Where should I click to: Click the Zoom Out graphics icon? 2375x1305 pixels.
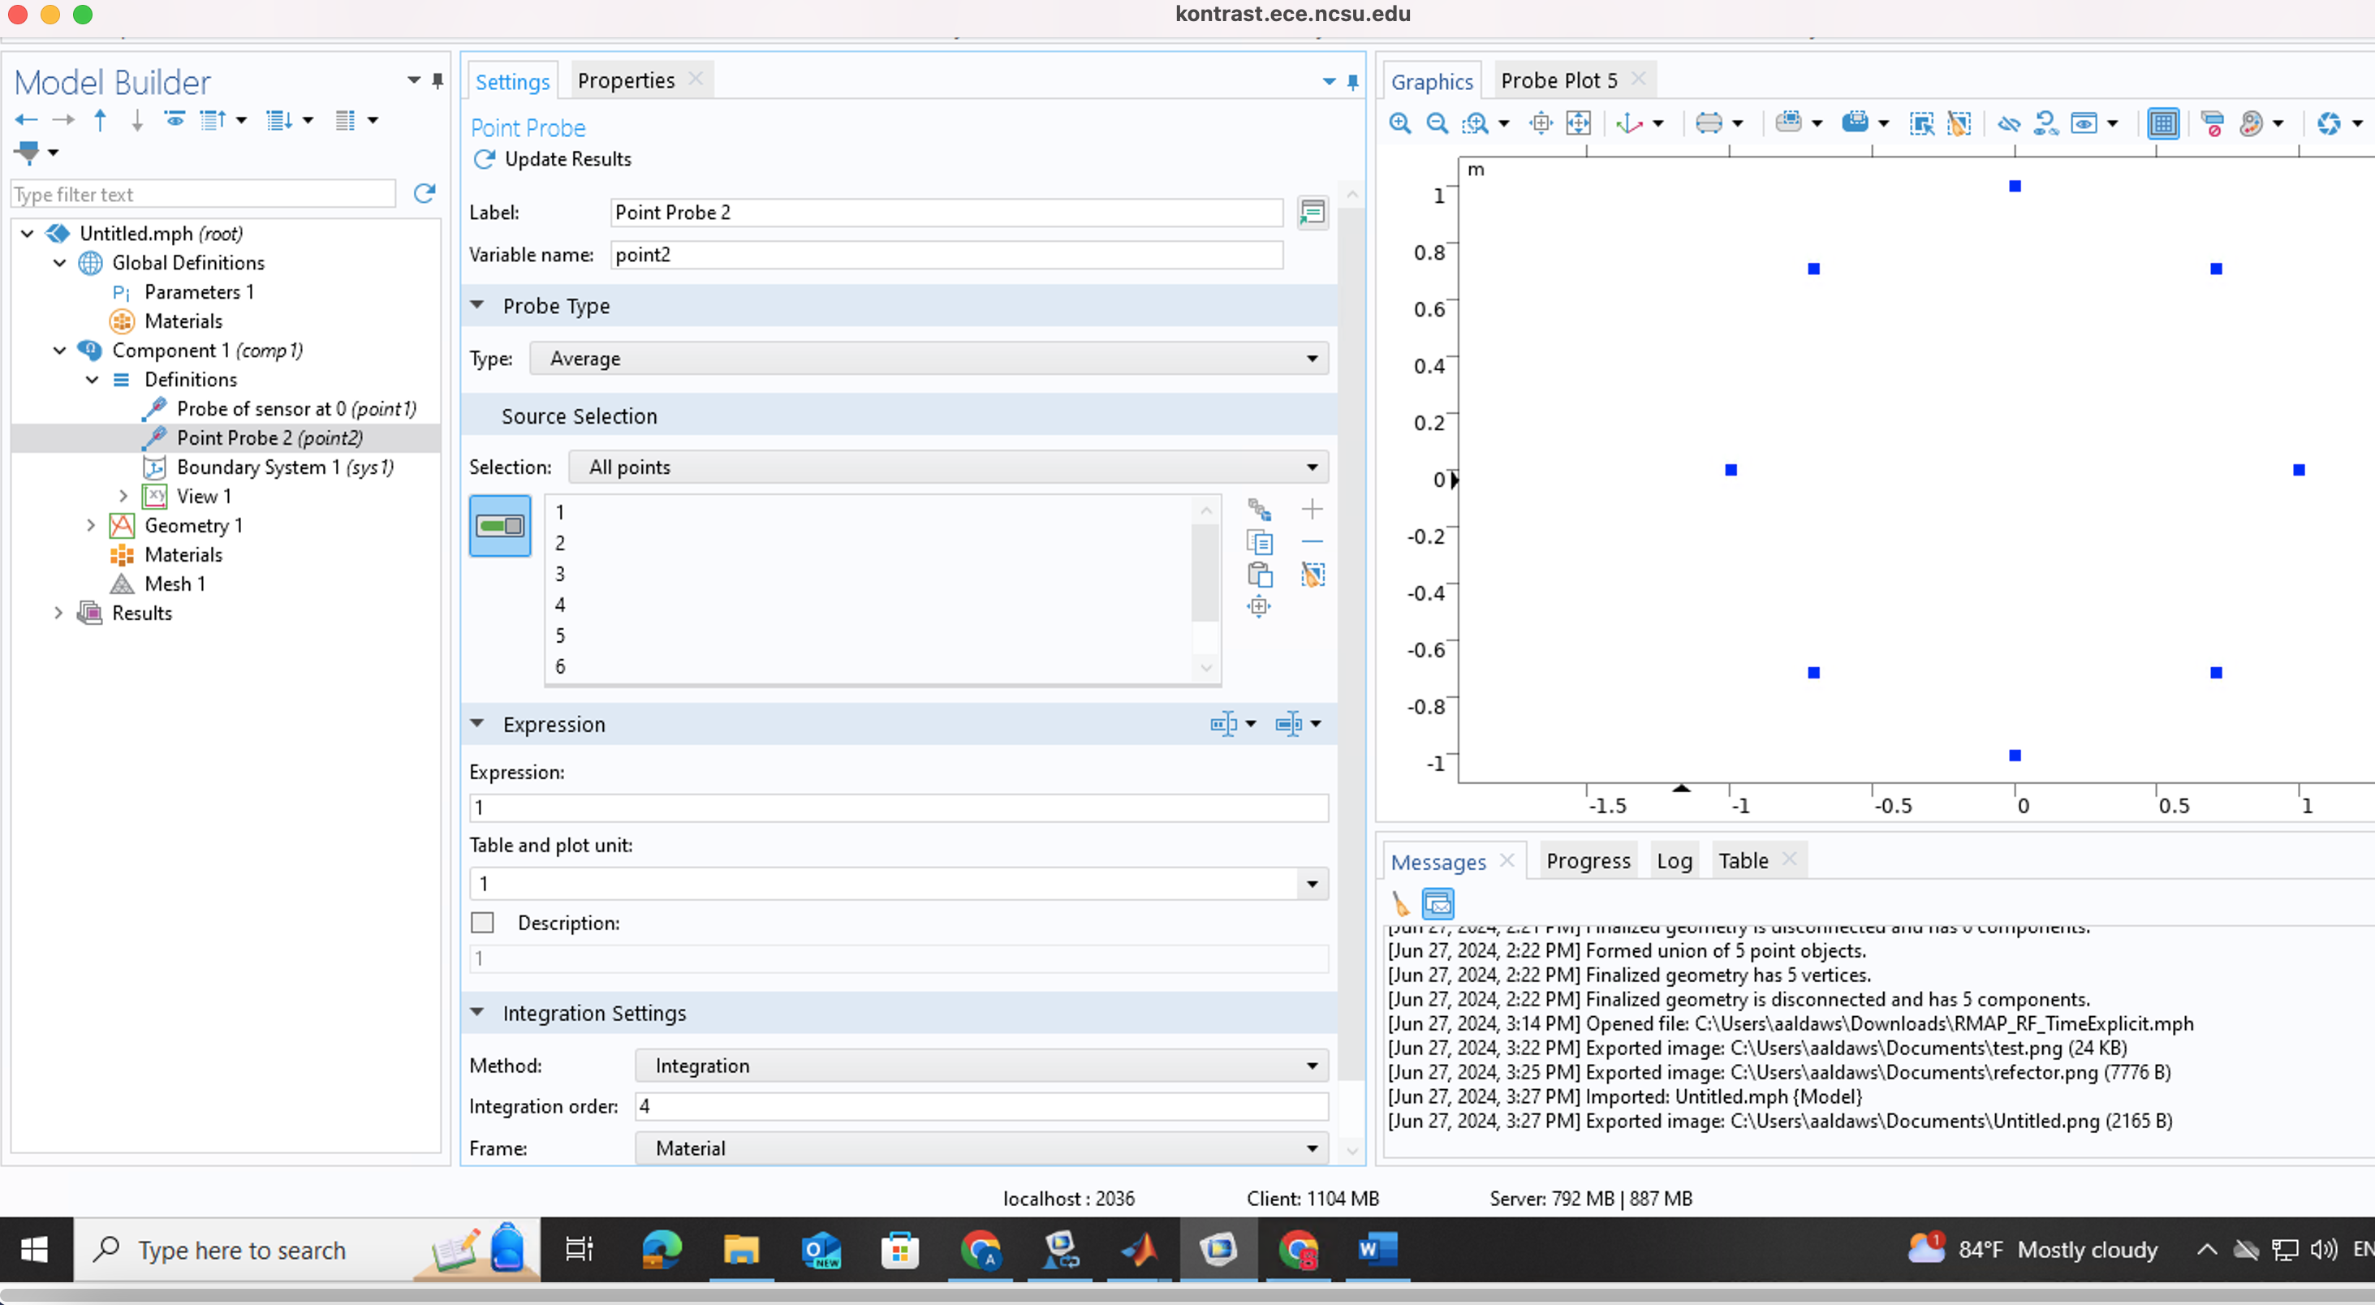(1437, 123)
